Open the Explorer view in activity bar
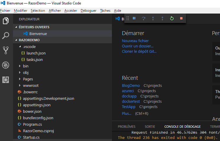The image size is (220, 141). pos(6,21)
